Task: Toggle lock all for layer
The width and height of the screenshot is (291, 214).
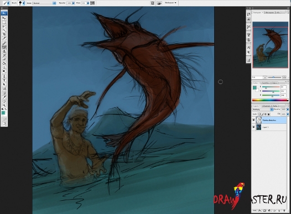Action: (268, 114)
